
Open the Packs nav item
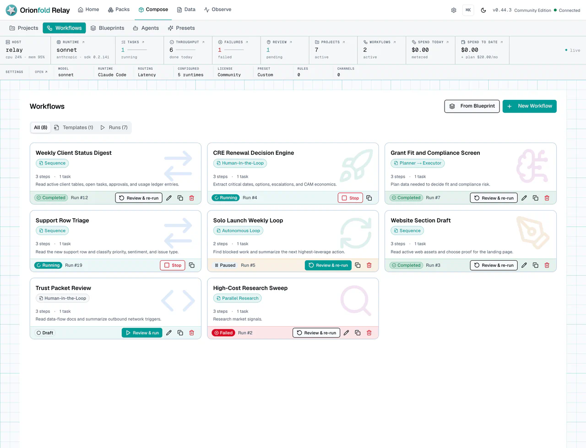point(119,10)
